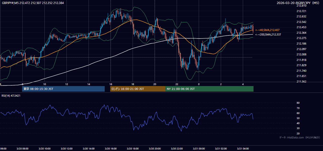Click the midnight hour label 0 under price chart
Viewport: 323px width, 151px height.
pyautogui.click(x=199, y=84)
